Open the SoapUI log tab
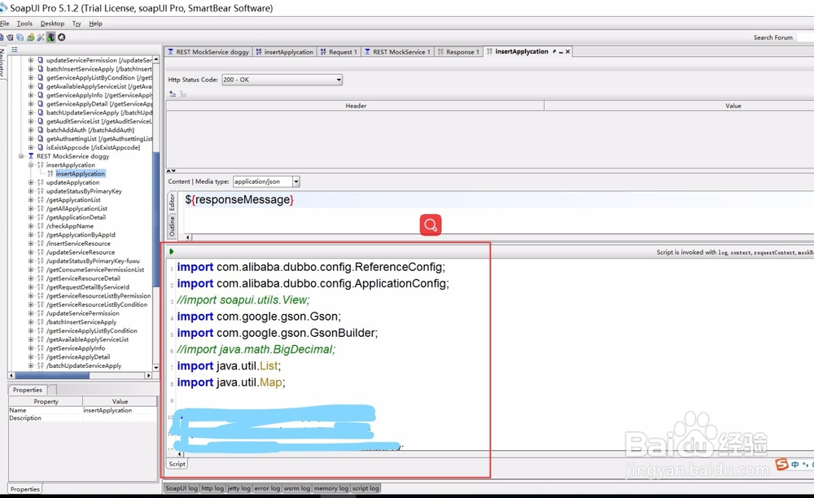 182,488
